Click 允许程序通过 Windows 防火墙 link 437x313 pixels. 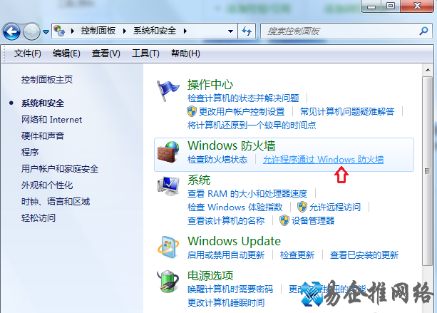[x=323, y=160]
